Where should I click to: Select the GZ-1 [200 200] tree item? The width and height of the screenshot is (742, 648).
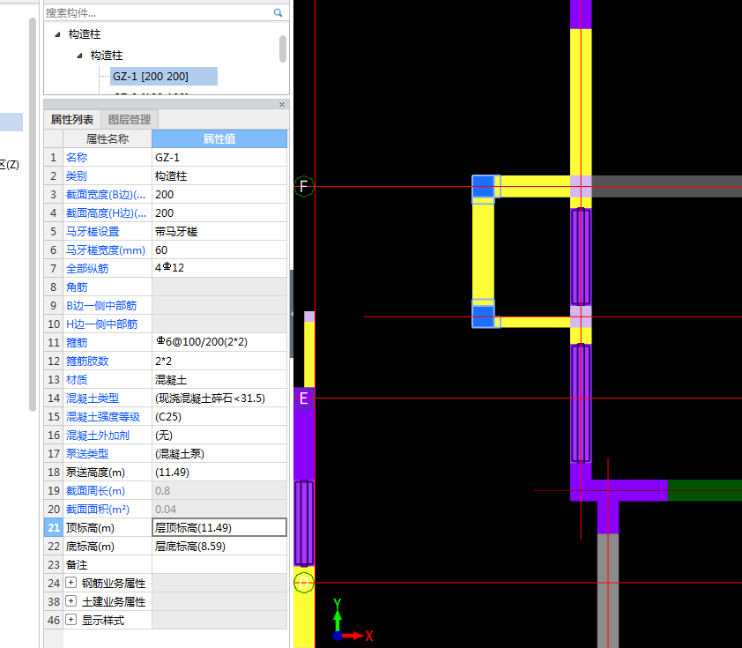(x=164, y=76)
